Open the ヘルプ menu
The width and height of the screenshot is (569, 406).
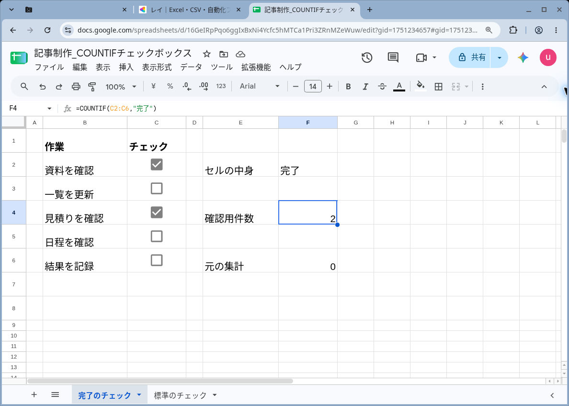click(290, 67)
